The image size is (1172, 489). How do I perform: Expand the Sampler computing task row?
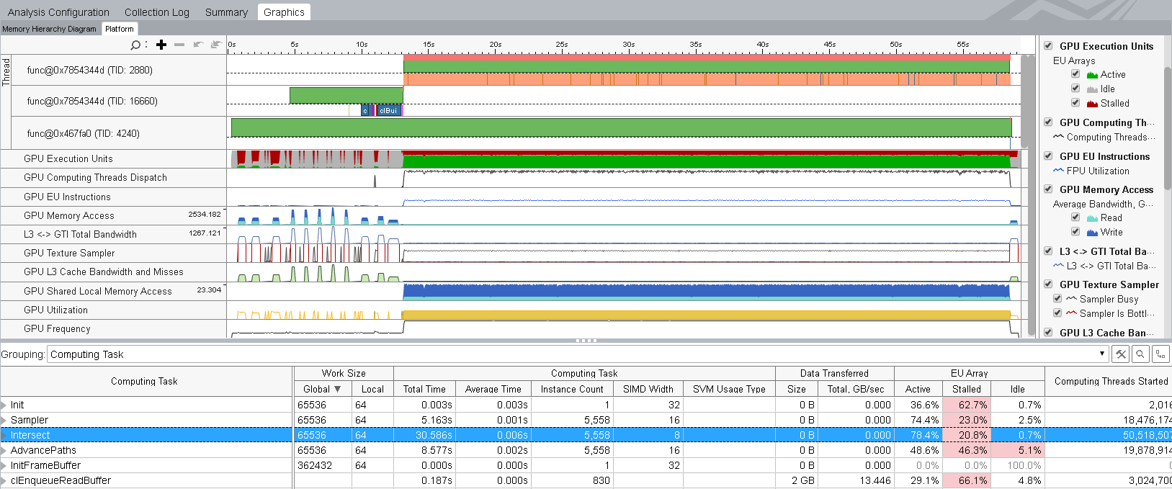4,421
